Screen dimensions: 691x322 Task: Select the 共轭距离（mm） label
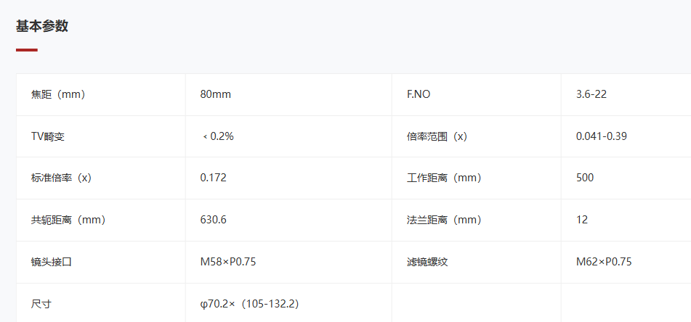[x=68, y=220]
